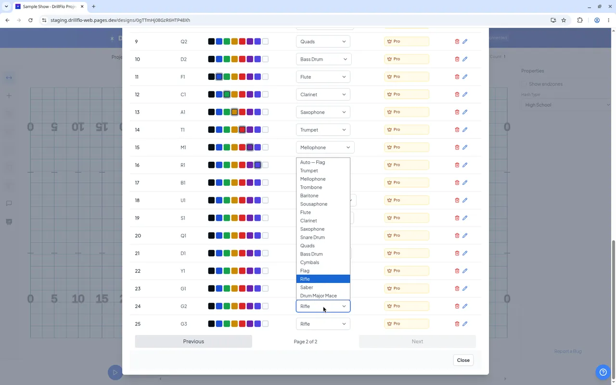616x385 pixels.
Task: Open a new browser tab
Action: click(x=93, y=6)
